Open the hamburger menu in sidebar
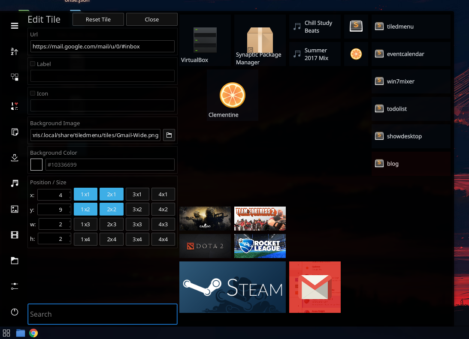 [x=14, y=26]
